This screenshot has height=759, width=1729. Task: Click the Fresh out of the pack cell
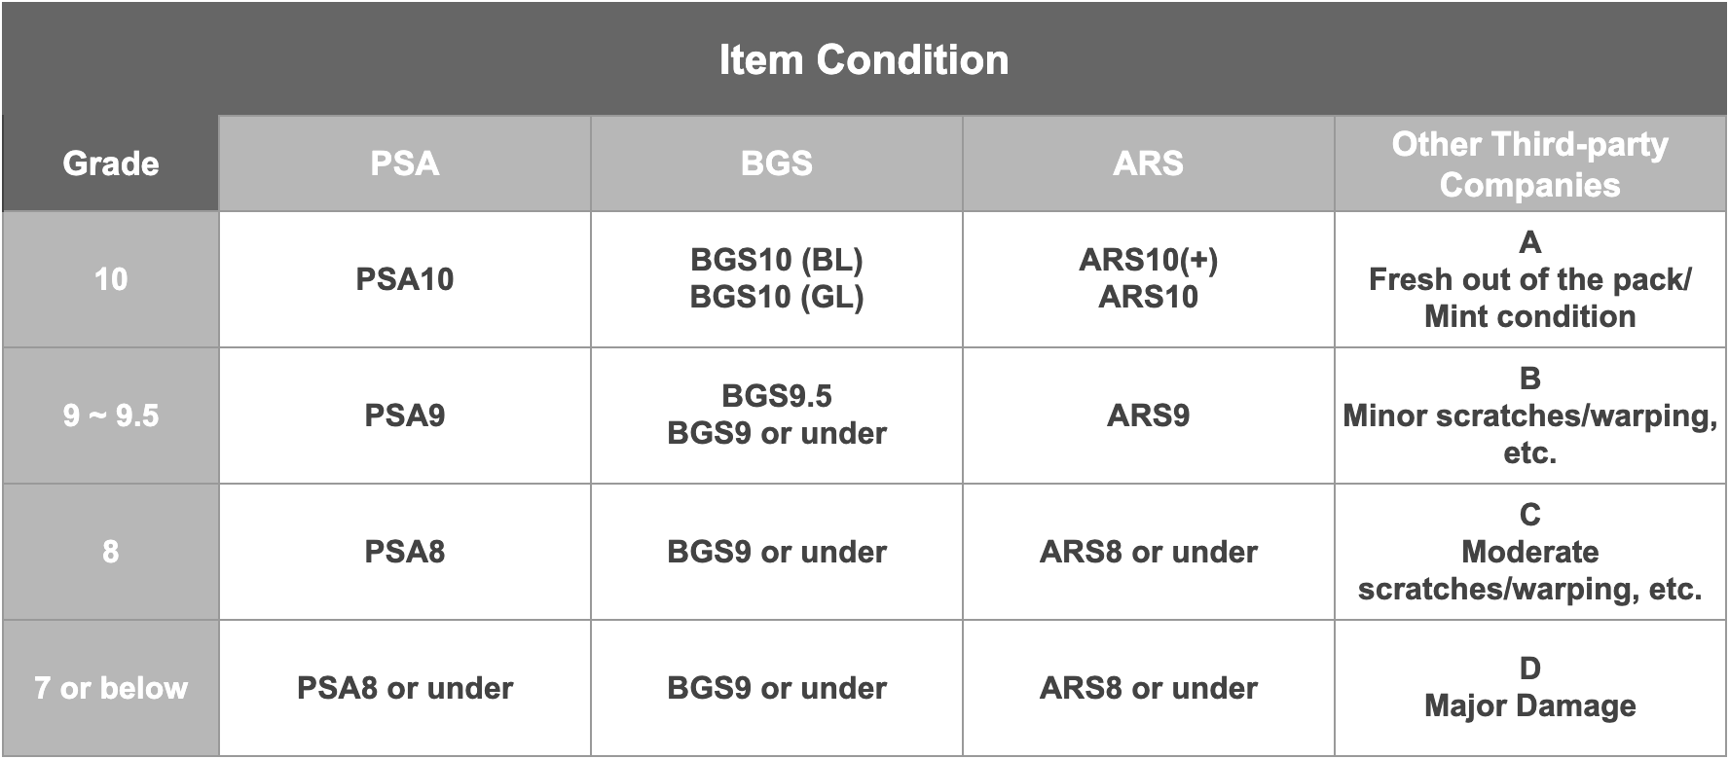(1529, 280)
